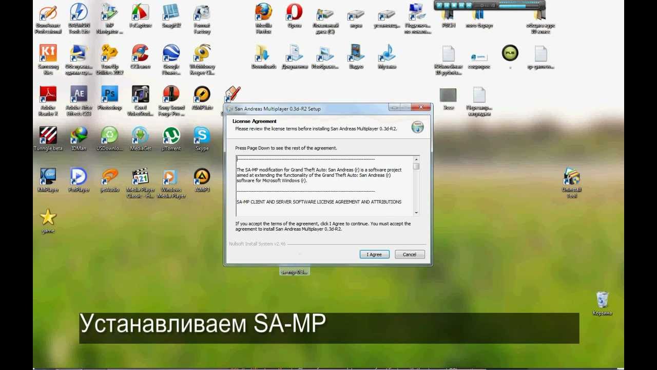Open the Документы library shortcut

(x=294, y=57)
